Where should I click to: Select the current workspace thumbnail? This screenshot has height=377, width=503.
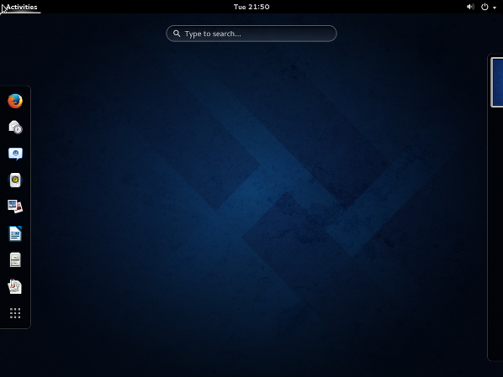(497, 82)
